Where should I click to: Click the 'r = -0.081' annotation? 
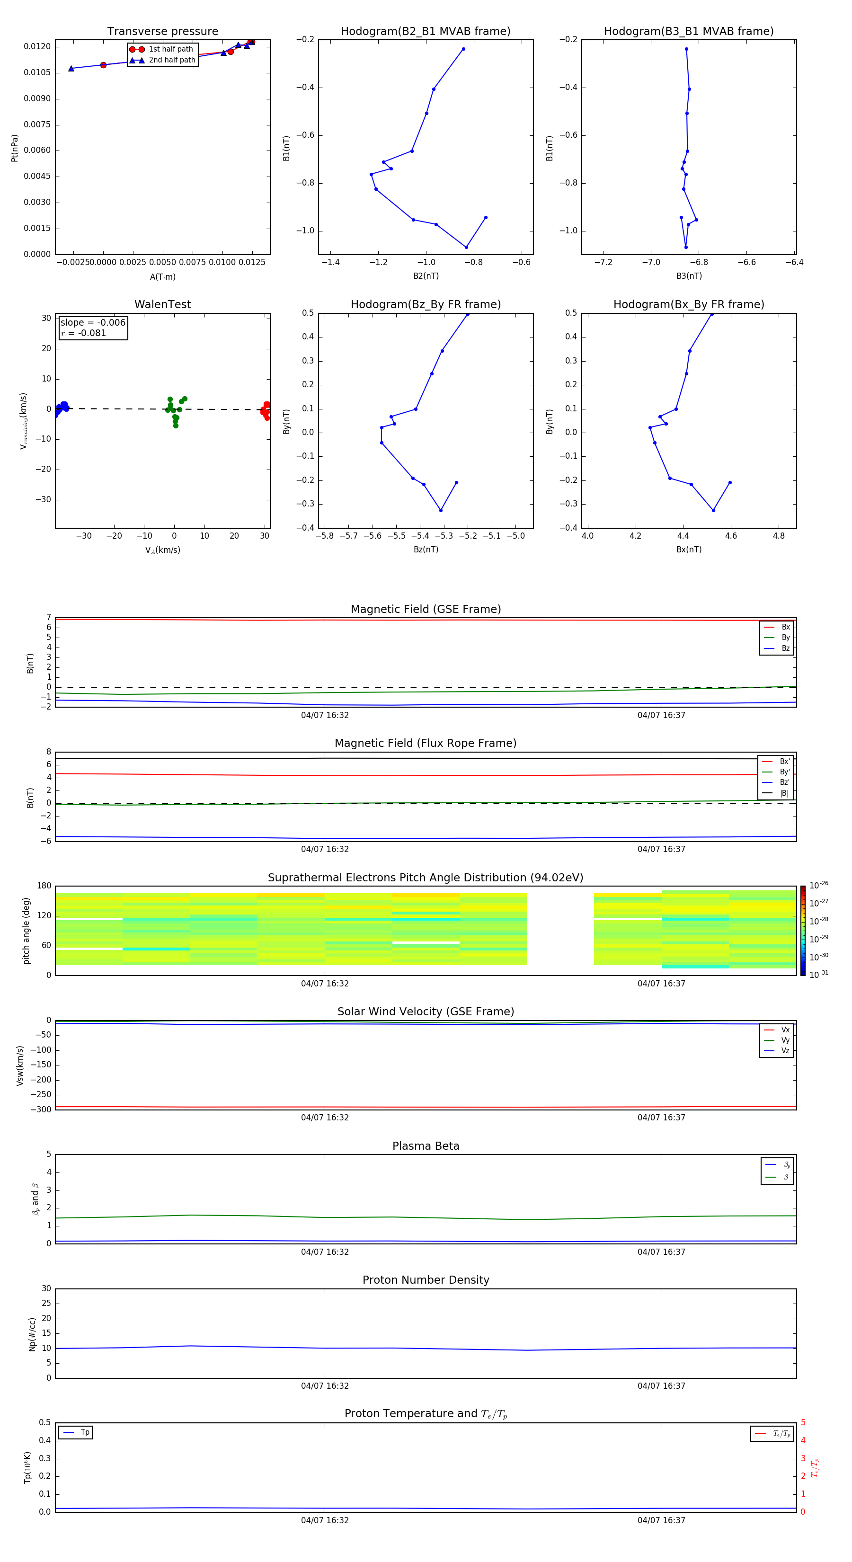click(84, 333)
